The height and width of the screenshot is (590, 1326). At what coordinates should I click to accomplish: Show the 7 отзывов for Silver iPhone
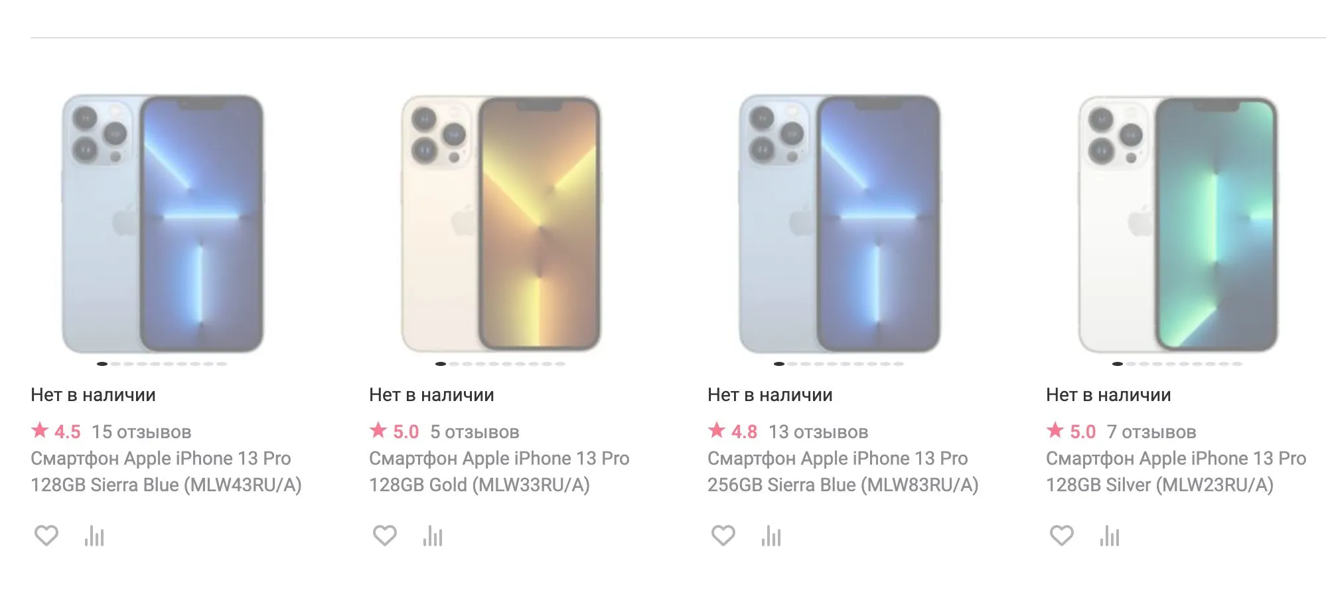pyautogui.click(x=1151, y=432)
